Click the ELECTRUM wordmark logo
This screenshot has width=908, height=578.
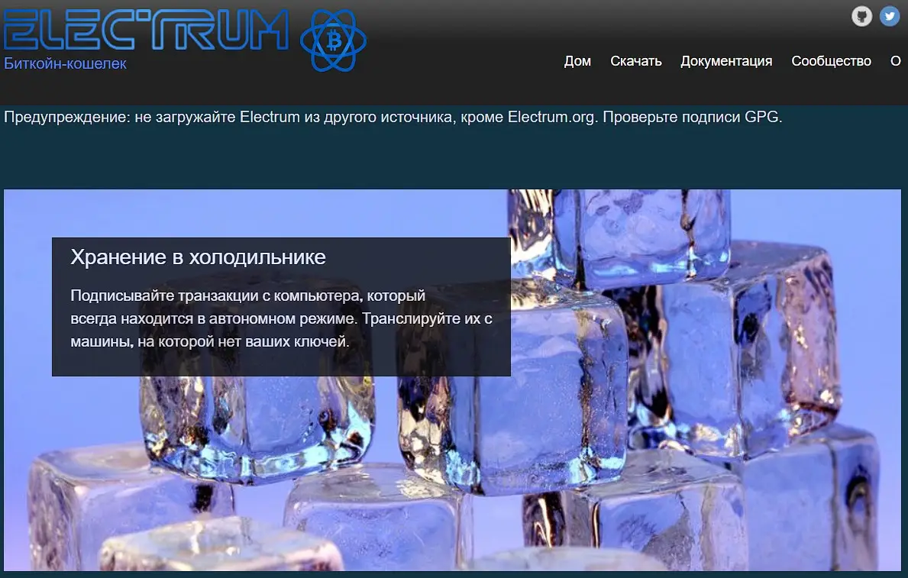tap(146, 30)
